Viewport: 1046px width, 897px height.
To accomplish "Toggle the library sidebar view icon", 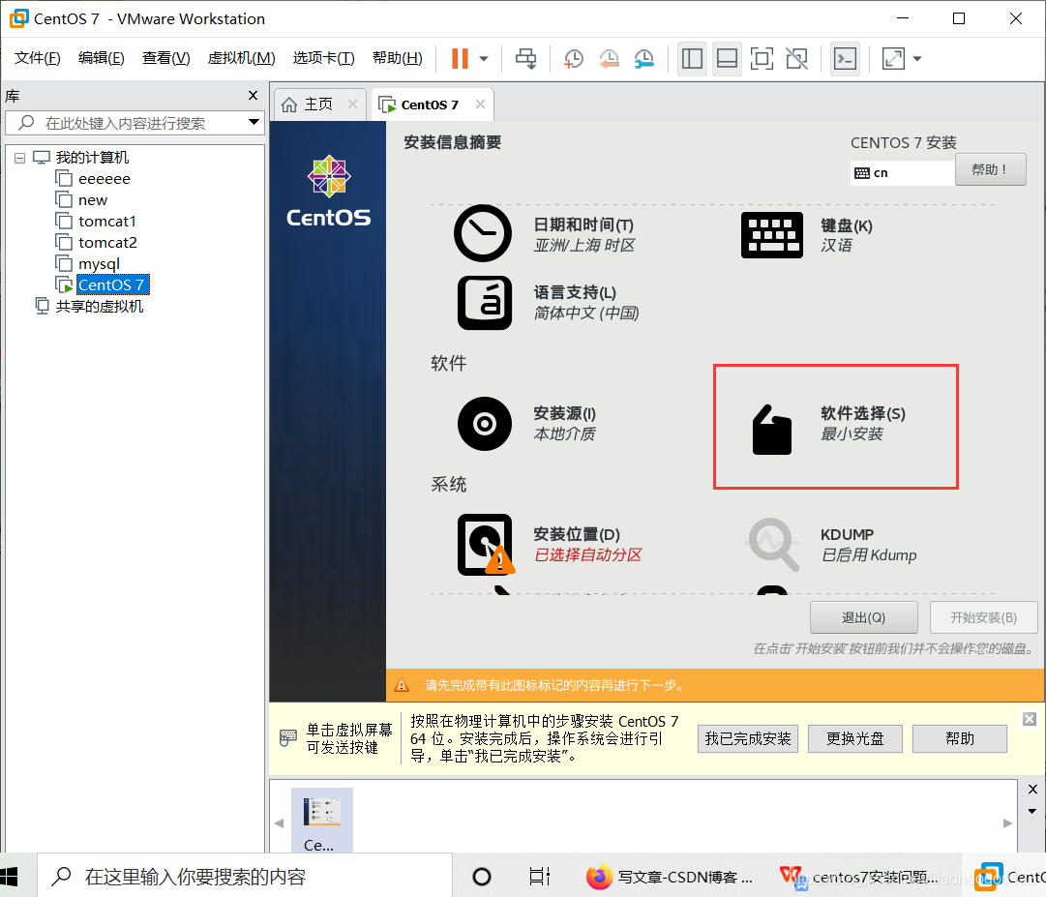I will [692, 59].
